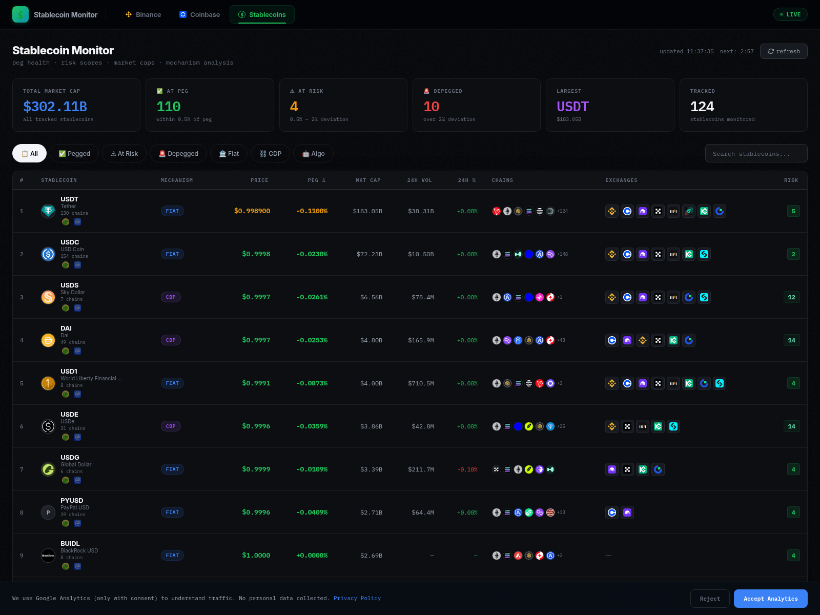The image size is (820, 615).
Task: Click USDS risk score 12 badge
Action: pyautogui.click(x=791, y=297)
